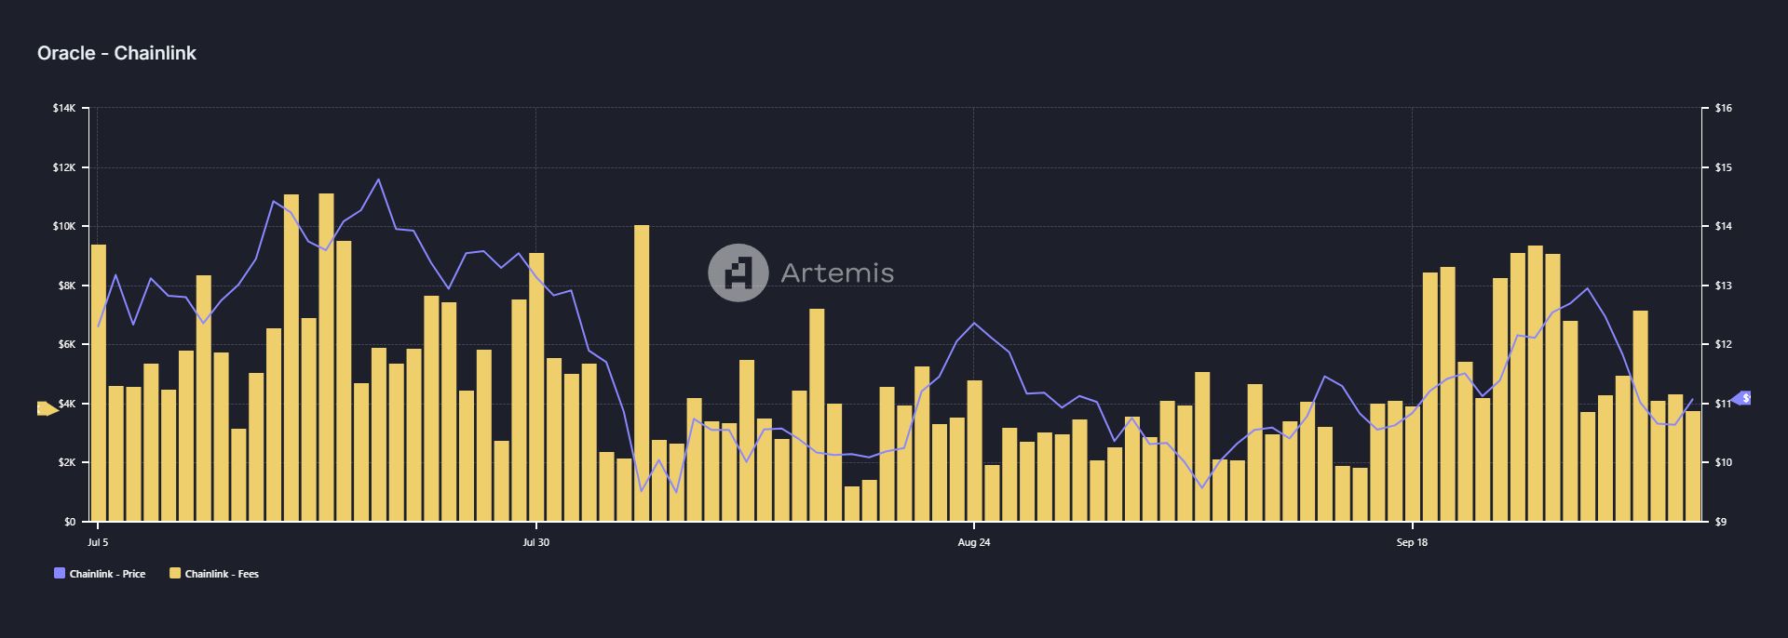Click the 'Jul 5' x-axis label
The height and width of the screenshot is (638, 1788).
tap(98, 542)
